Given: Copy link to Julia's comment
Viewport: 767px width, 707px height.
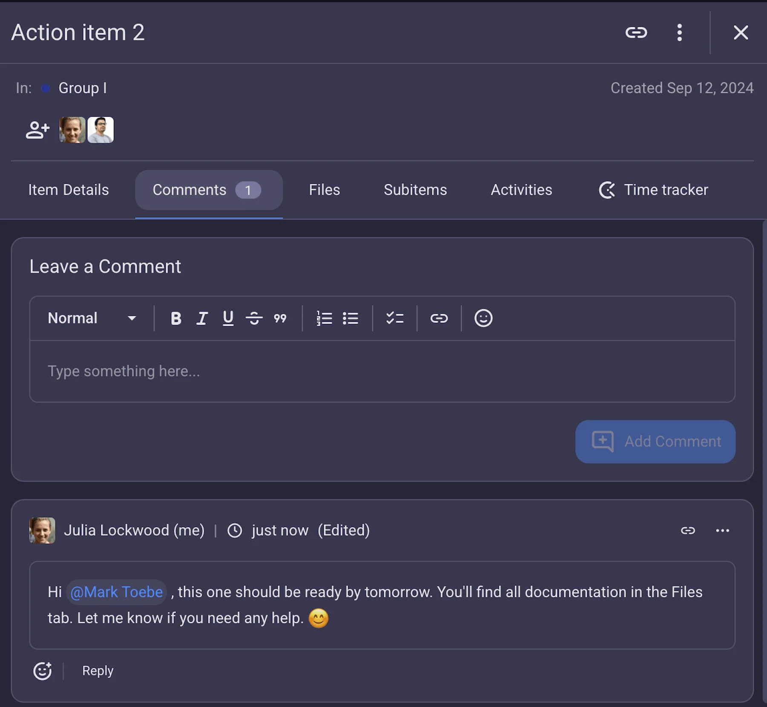Looking at the screenshot, I should [x=688, y=530].
